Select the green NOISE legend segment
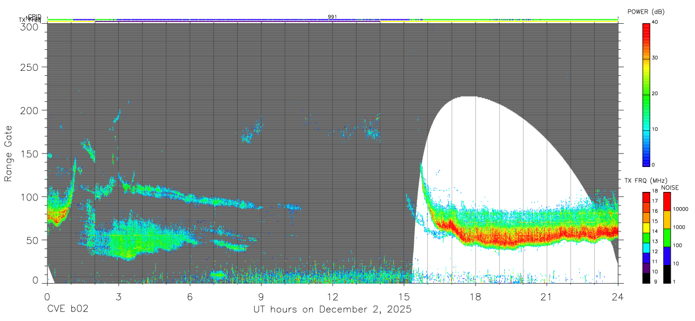695x321 pixels. point(667,237)
